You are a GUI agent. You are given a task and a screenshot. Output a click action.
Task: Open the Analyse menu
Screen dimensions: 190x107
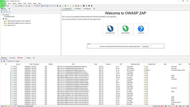coord(14,3)
